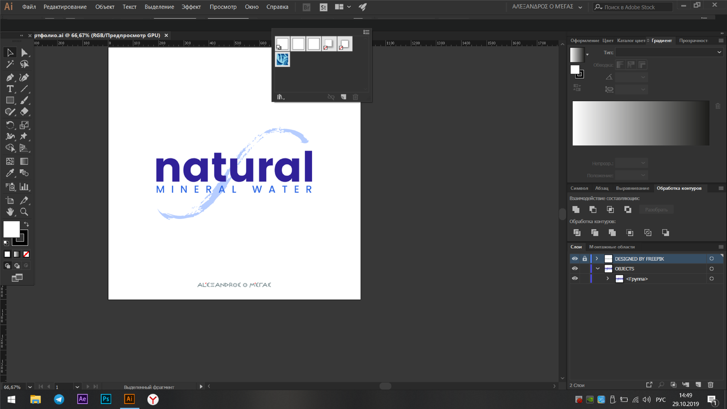The height and width of the screenshot is (409, 727).
Task: Open the Эффект menu
Action: (191, 7)
